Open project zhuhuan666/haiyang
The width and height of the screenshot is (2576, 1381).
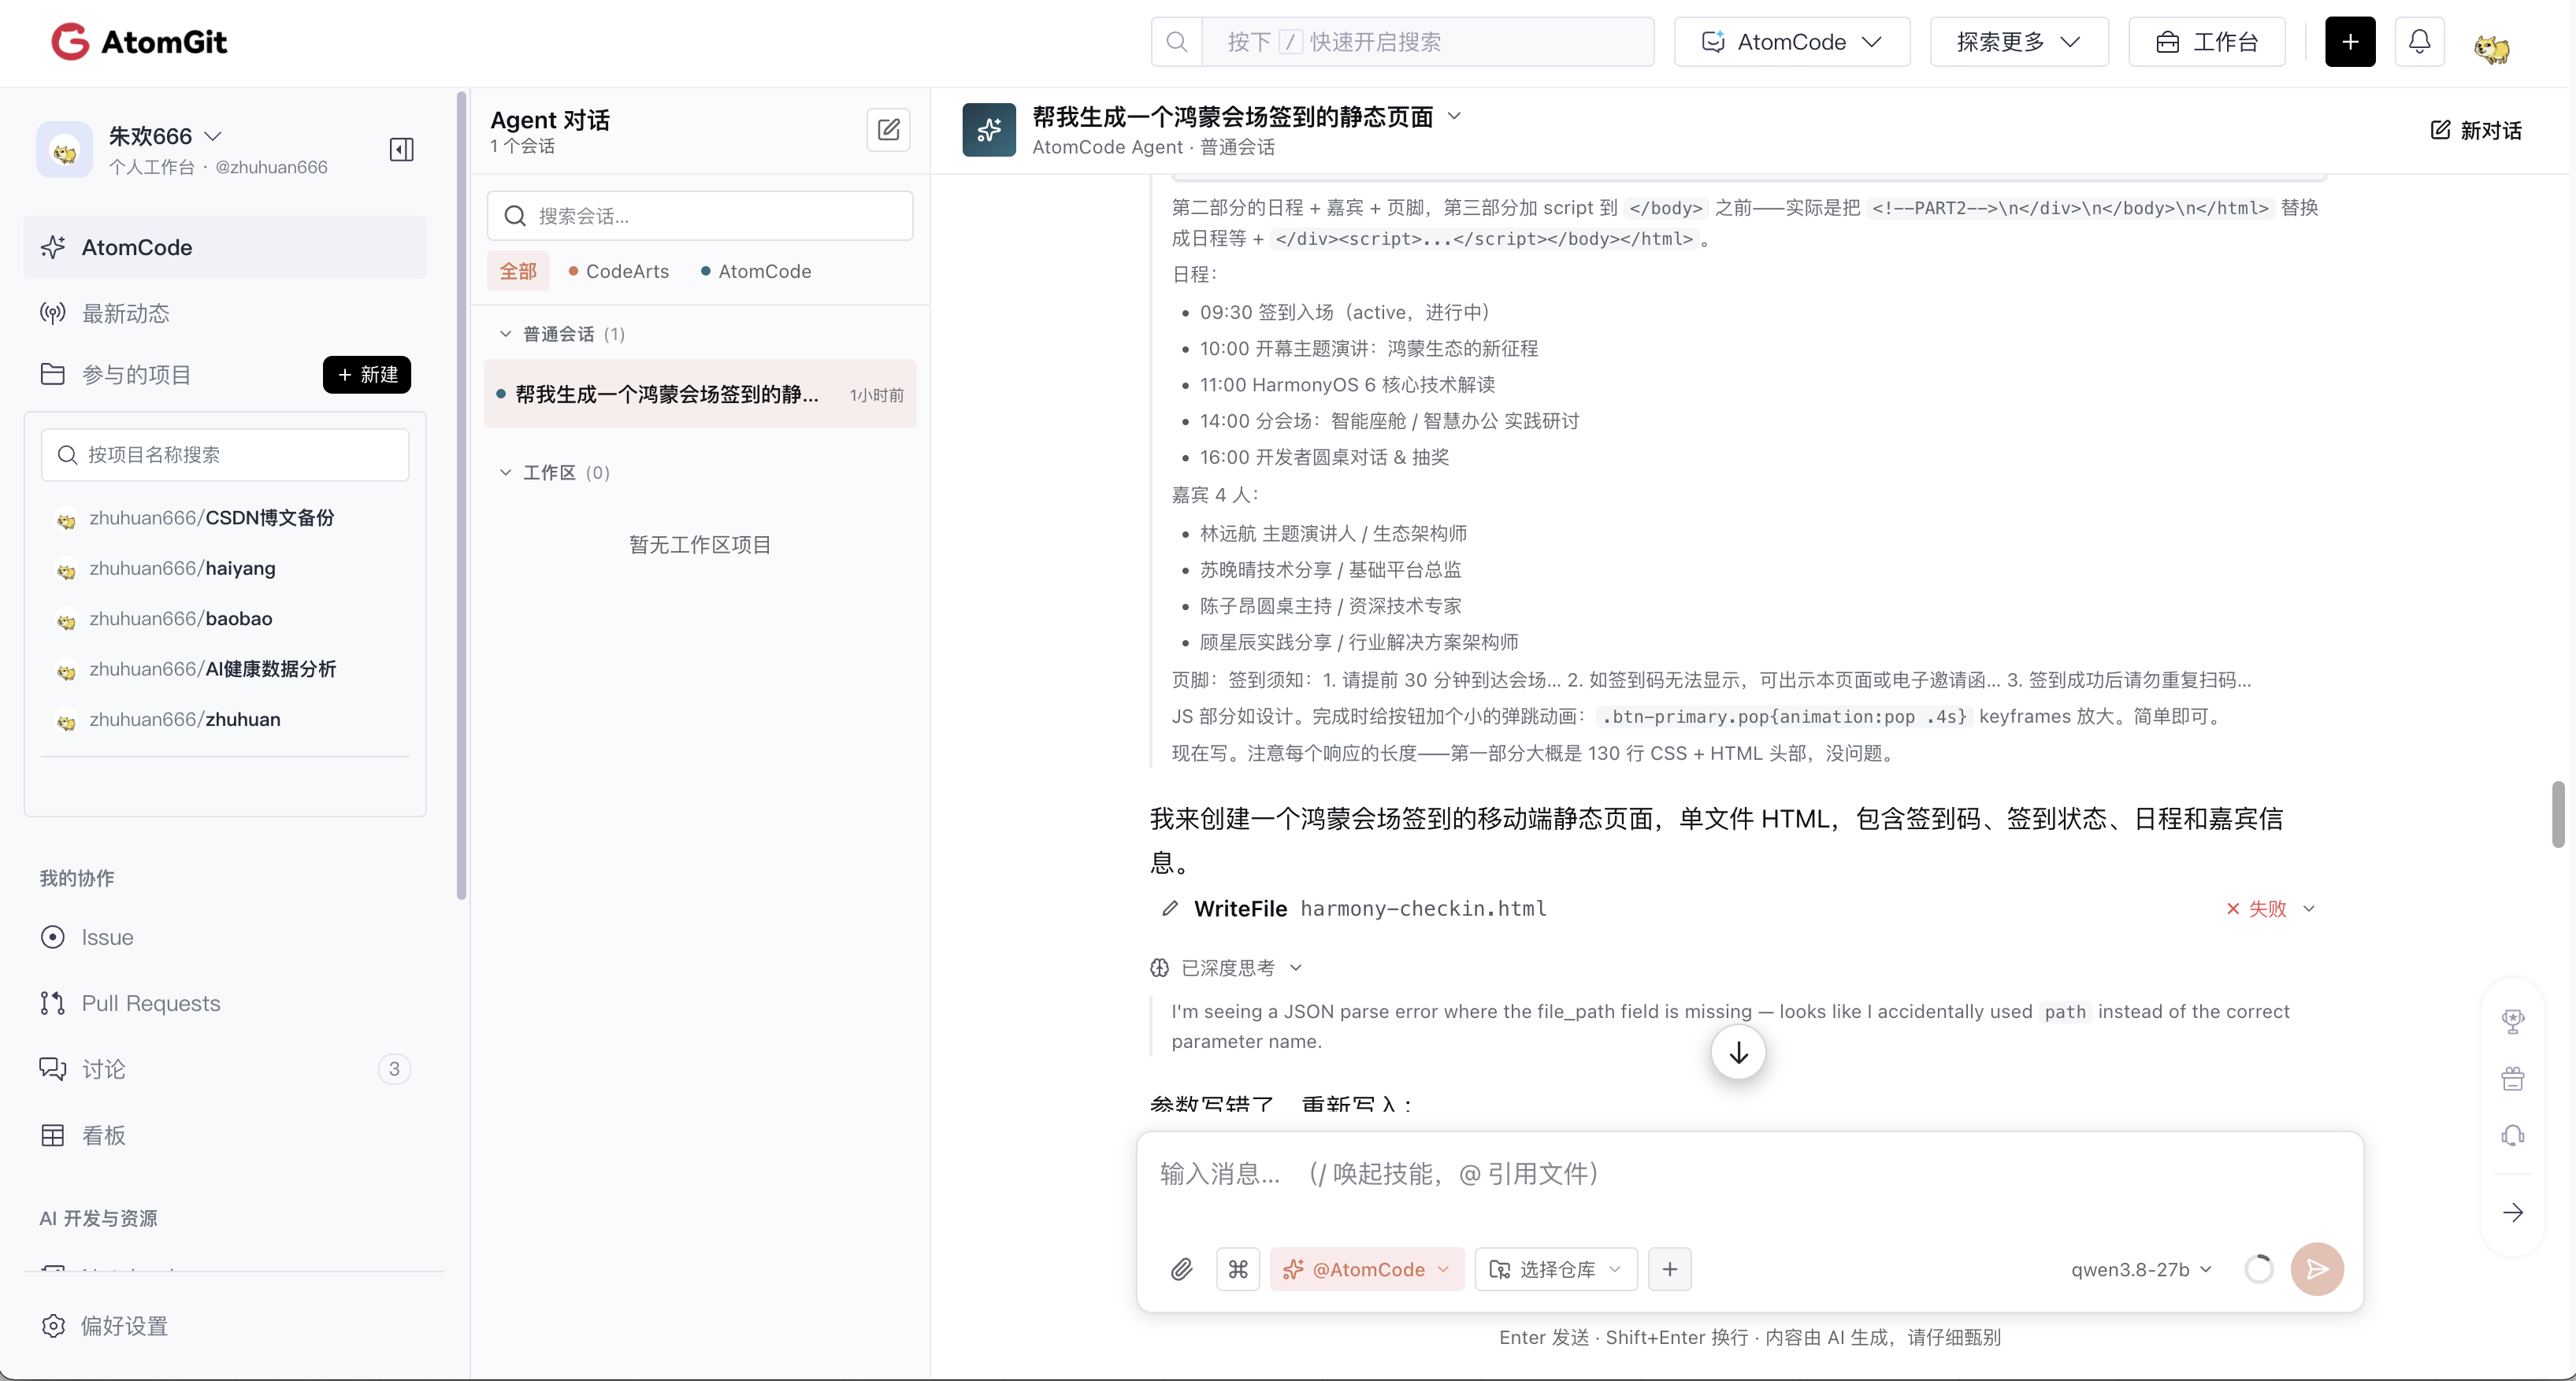coord(182,568)
